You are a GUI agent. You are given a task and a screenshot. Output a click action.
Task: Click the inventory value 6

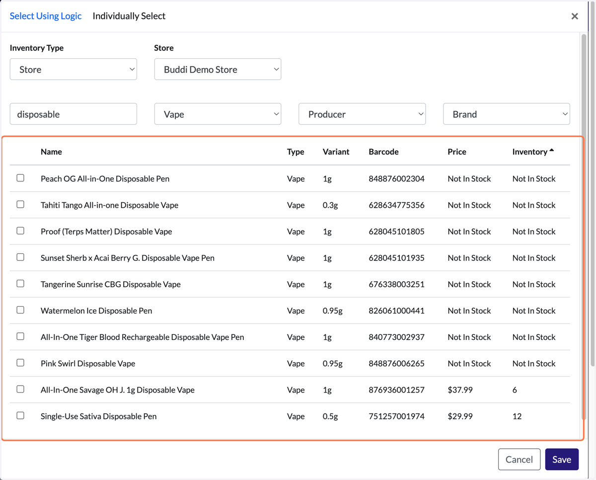coord(515,390)
